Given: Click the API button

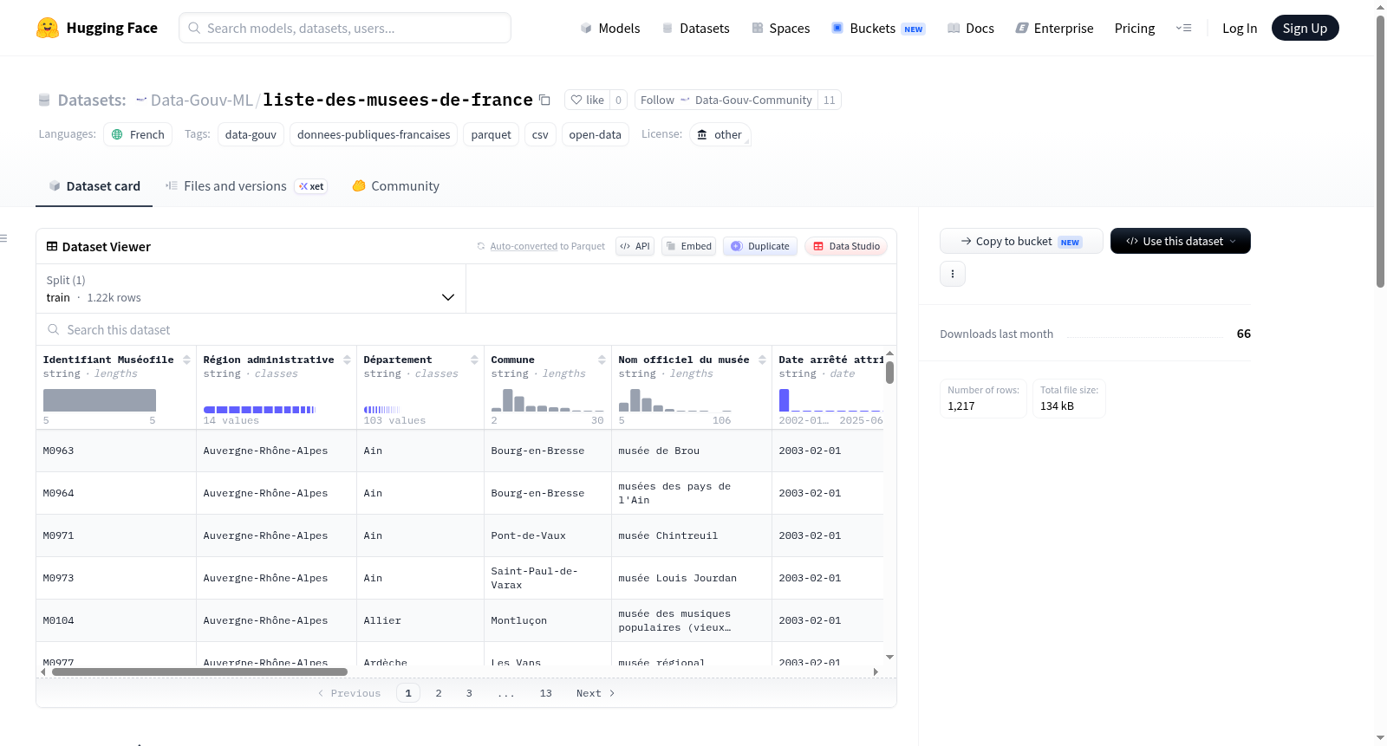Looking at the screenshot, I should pos(635,246).
